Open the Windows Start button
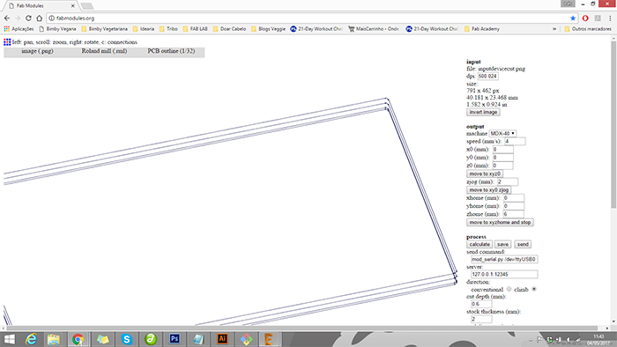This screenshot has height=347, width=617. [x=9, y=339]
